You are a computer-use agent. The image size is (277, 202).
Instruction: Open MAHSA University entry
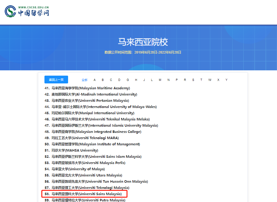click(x=72, y=150)
